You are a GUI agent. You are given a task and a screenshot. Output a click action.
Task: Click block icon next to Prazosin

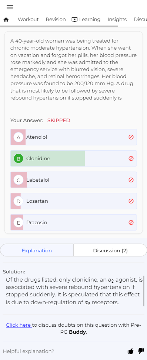(131, 222)
